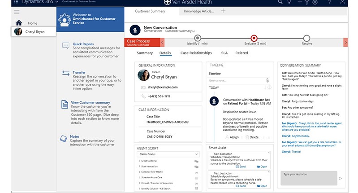358x193 pixels.
Task: Switch to the Customer Summary tab
Action: (x=150, y=11)
